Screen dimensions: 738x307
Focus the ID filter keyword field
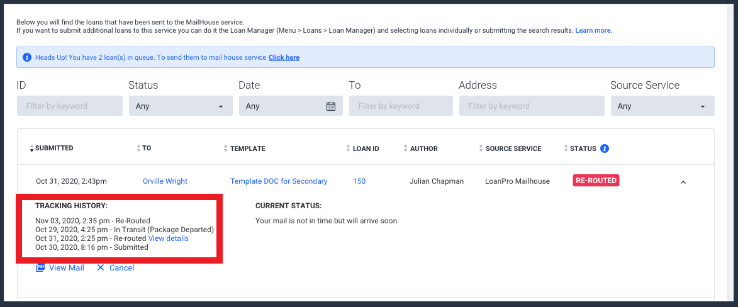pos(70,106)
